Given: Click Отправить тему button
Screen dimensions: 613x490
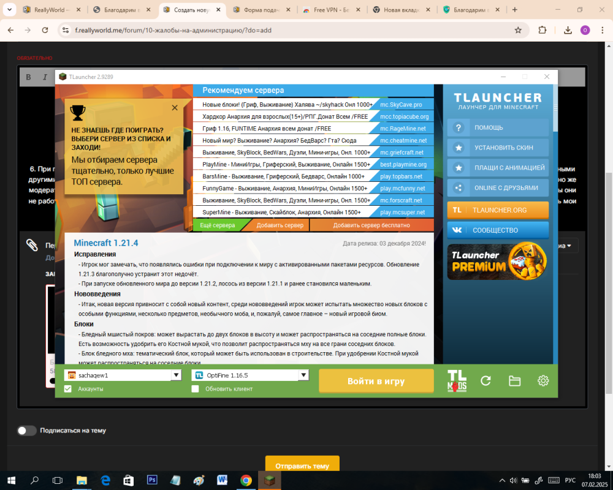Looking at the screenshot, I should [302, 466].
